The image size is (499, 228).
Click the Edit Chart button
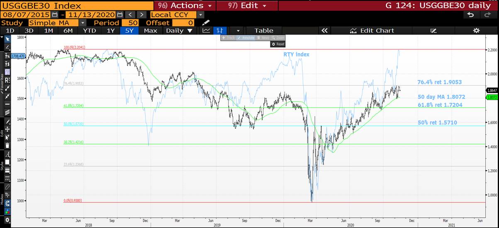[x=372, y=30]
